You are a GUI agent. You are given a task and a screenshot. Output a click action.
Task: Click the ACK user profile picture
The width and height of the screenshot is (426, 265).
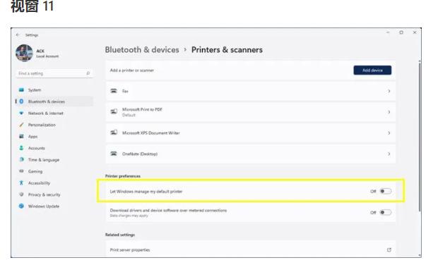[x=24, y=53]
